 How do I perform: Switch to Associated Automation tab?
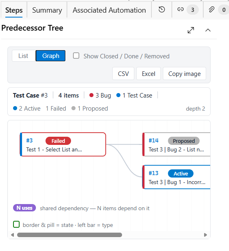tap(109, 10)
